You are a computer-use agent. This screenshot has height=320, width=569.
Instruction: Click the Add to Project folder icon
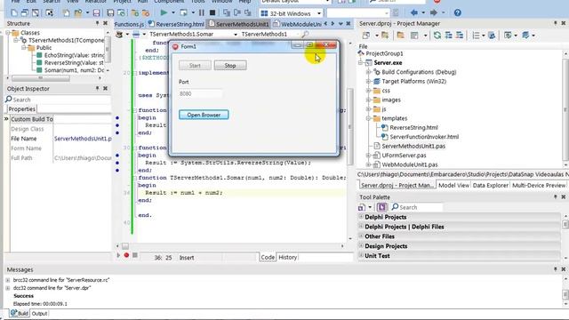134,13
